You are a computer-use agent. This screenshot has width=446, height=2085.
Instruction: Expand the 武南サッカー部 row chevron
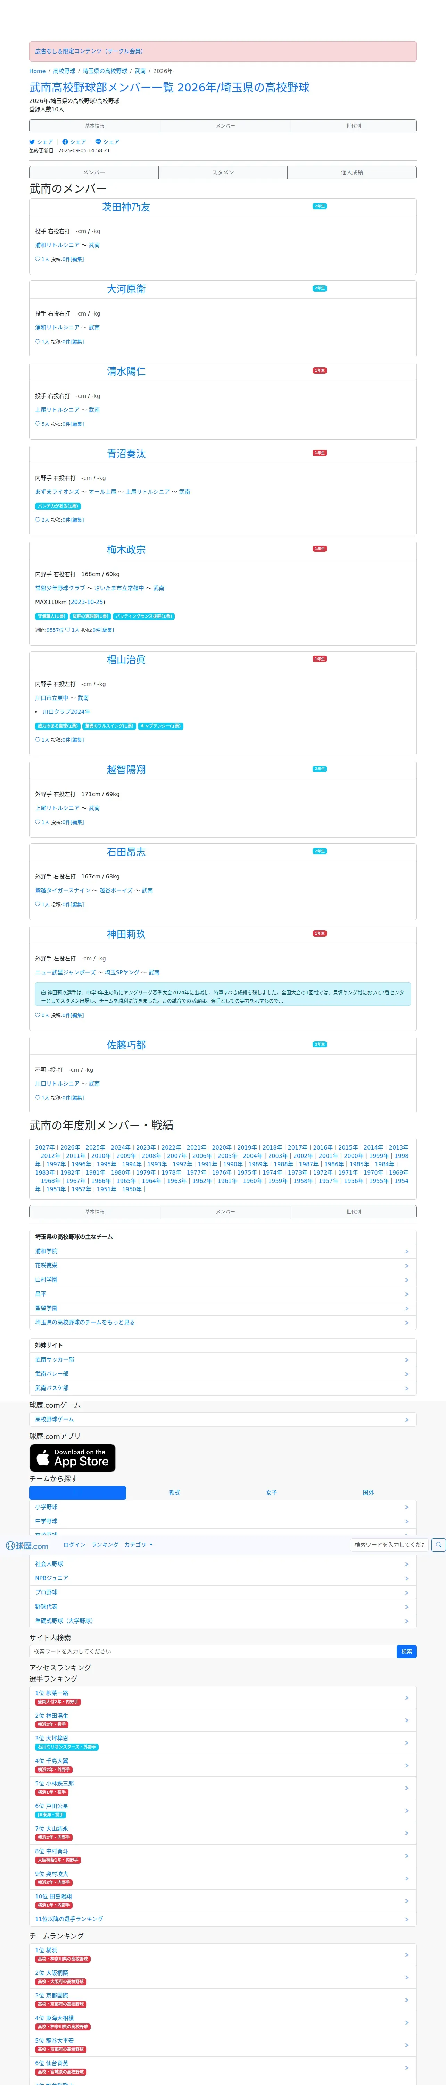click(406, 1360)
